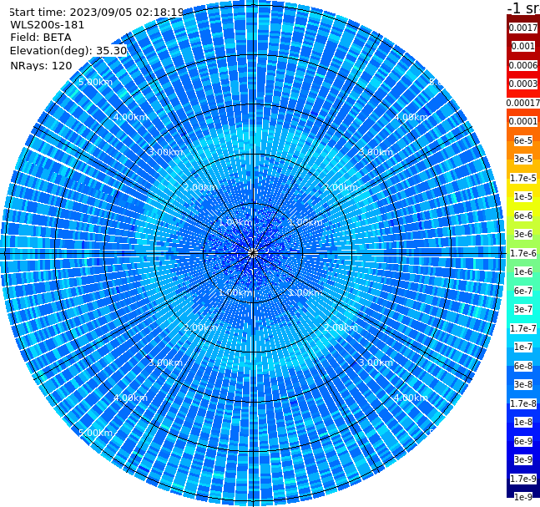Viewport: 540px width, 507px height.
Task: Select the 4.00km range label, southeast quadrant
Action: click(x=411, y=398)
